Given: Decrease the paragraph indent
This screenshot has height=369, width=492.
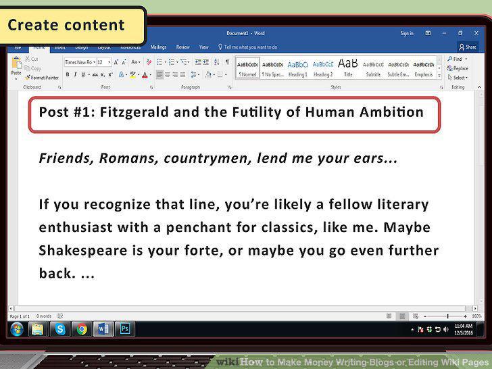Looking at the screenshot, I should [198, 62].
